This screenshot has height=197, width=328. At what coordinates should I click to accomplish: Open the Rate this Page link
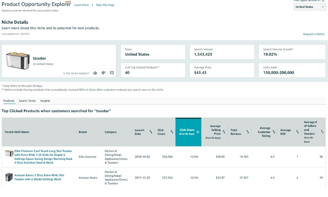tap(105, 5)
